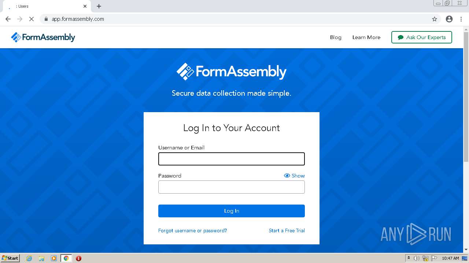469x263 pixels.
Task: Follow the Forgot username or password link
Action: (x=192, y=230)
